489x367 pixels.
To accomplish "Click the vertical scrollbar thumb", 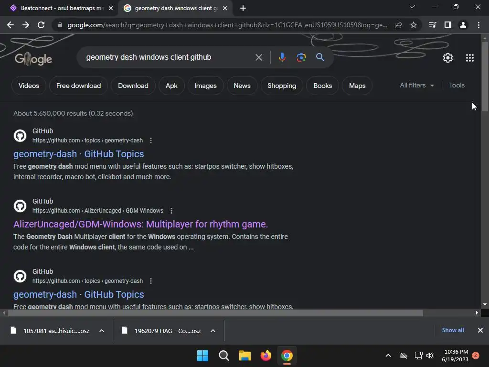I will [485, 76].
